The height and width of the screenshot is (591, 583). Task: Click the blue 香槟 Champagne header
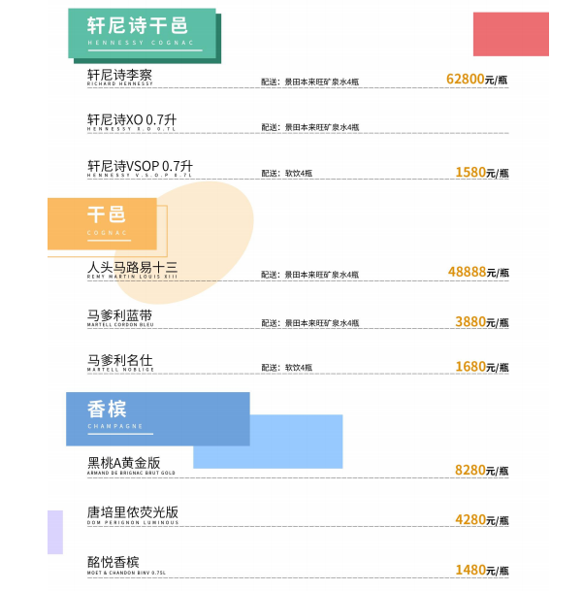click(158, 419)
